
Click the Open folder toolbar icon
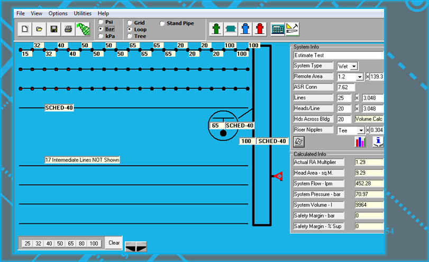tap(39, 29)
